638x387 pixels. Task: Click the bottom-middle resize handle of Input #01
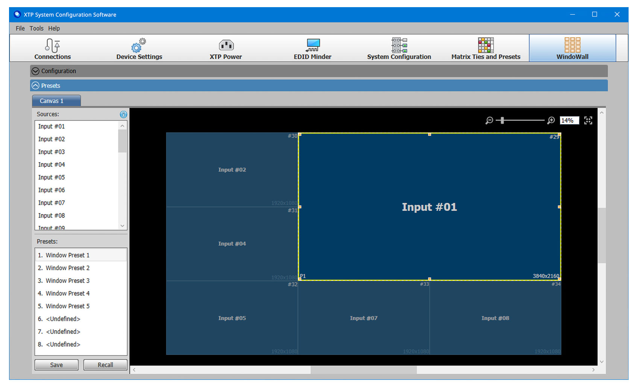pos(430,279)
